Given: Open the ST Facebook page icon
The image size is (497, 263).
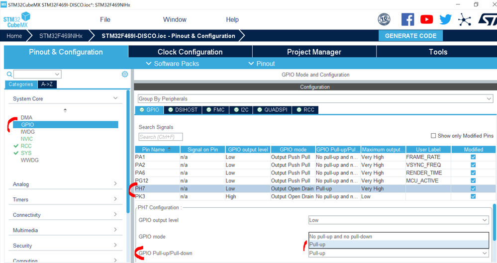Looking at the screenshot, I should click(407, 20).
